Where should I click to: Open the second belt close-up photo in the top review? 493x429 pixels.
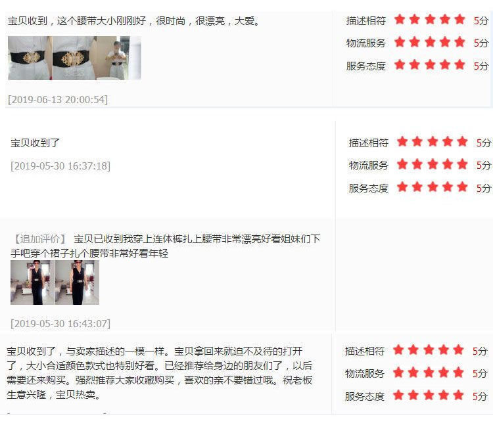click(74, 58)
